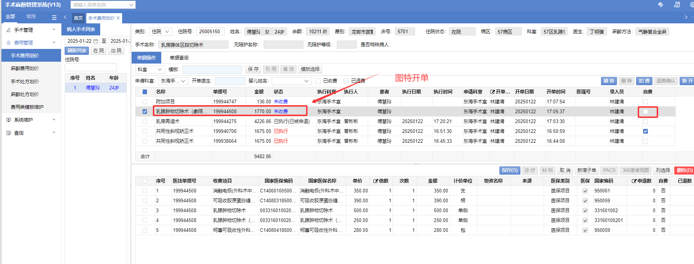
Task: Click the red 删除(D) button
Action: (684, 171)
